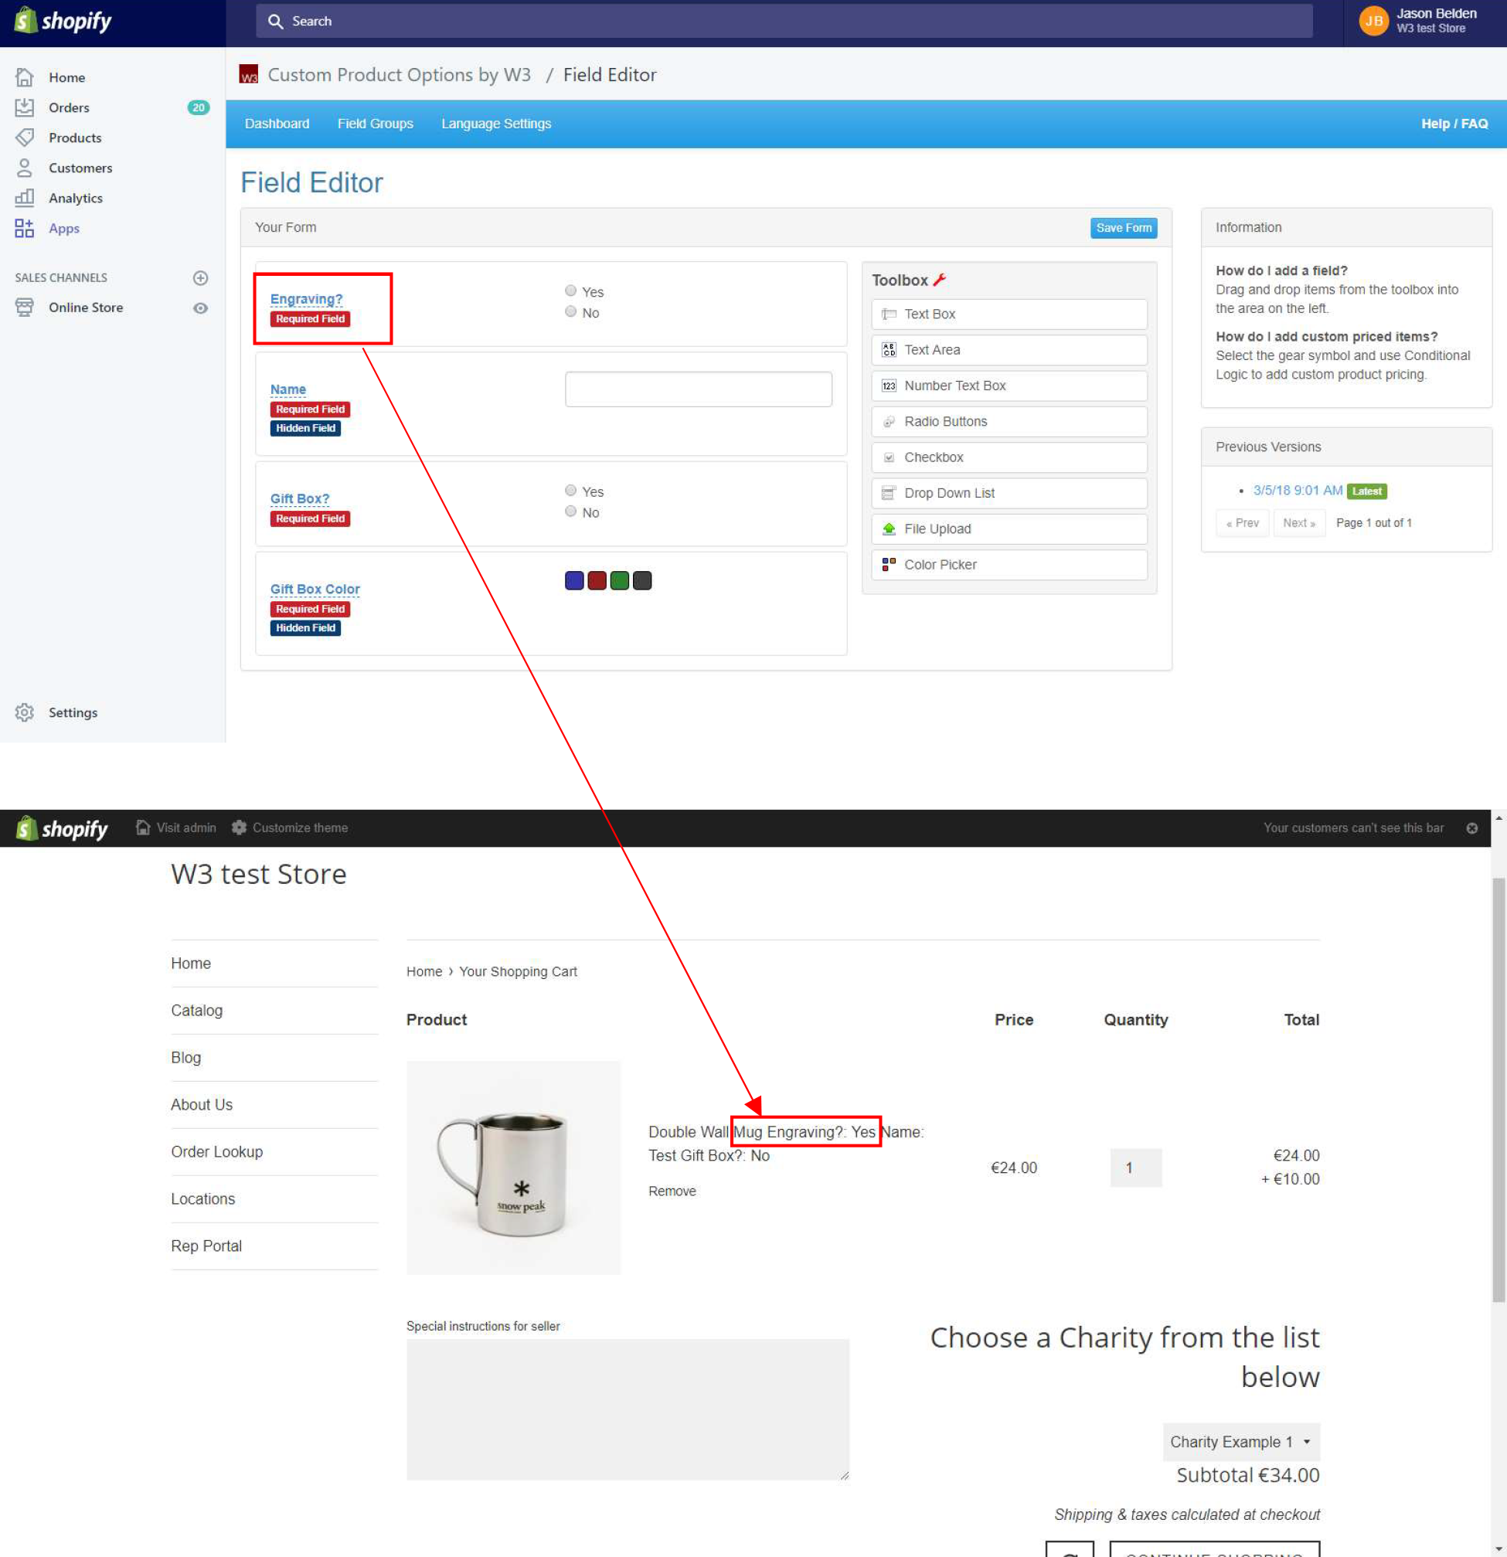The image size is (1507, 1557).
Task: Open the Language Settings tab
Action: (x=495, y=124)
